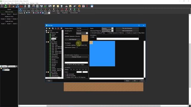Select Tiled Floor in the tile-set tree

coord(54,37)
